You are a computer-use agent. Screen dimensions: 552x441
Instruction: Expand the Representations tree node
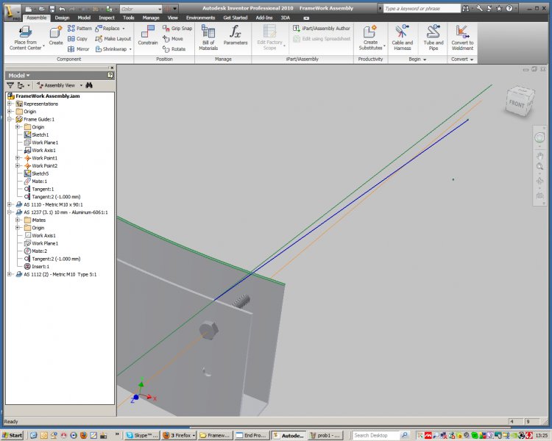pos(10,104)
